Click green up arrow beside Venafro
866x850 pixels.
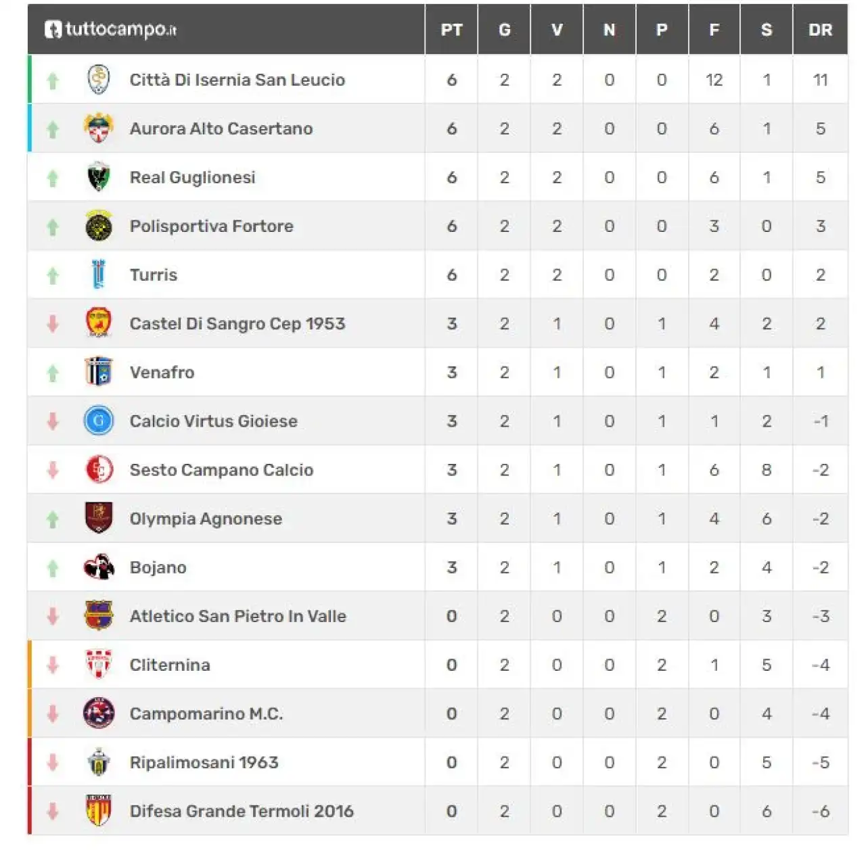pyautogui.click(x=53, y=373)
